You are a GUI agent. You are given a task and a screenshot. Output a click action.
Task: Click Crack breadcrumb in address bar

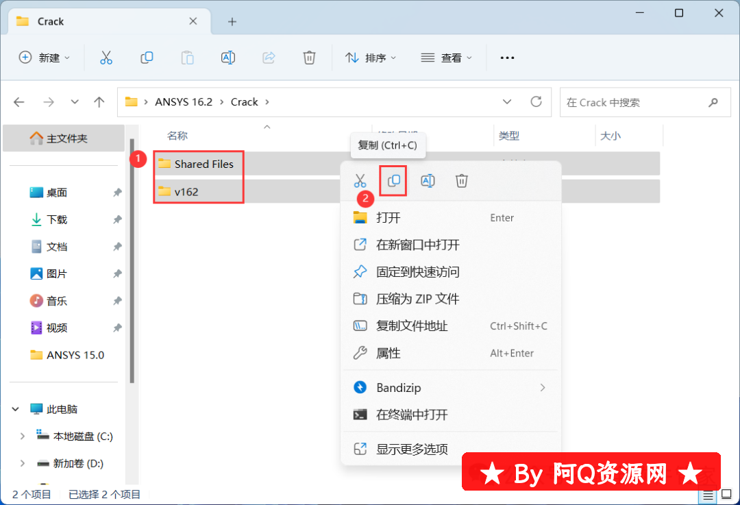click(245, 102)
